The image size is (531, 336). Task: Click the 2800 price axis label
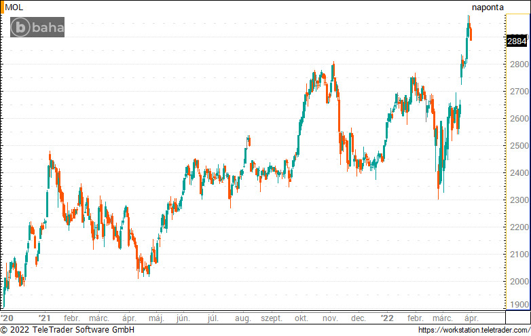pos(518,64)
